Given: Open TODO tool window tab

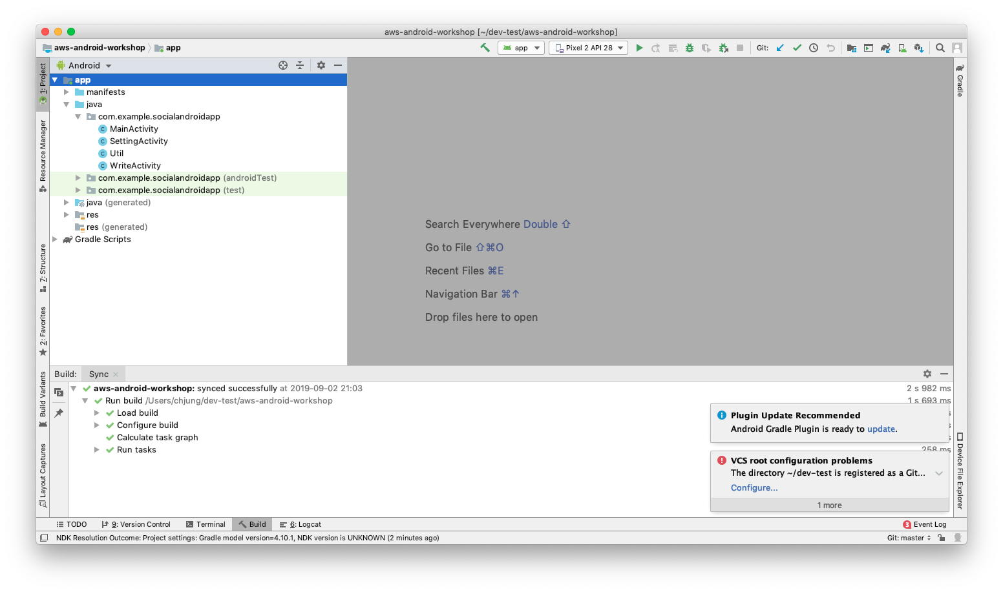Looking at the screenshot, I should [71, 524].
